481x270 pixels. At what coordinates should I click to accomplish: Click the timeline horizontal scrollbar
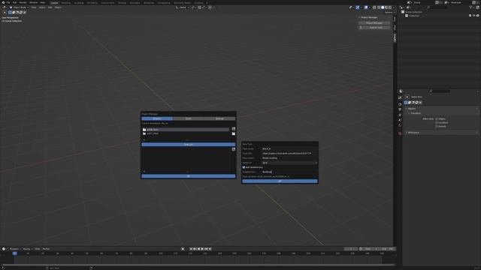click(x=198, y=265)
